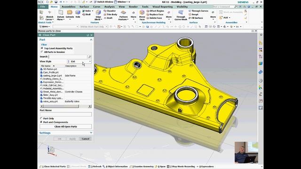Open the Sketch Curve dropdown

pos(49,18)
